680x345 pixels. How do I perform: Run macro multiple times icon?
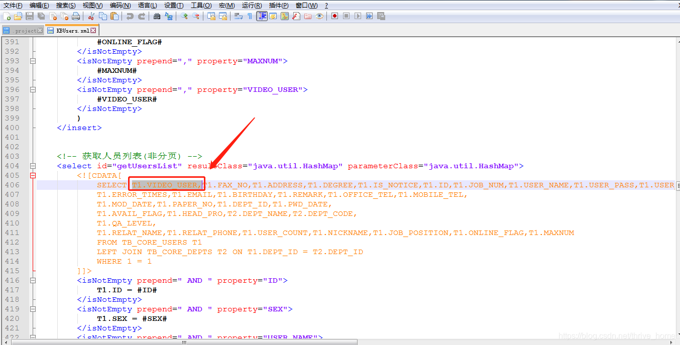(x=370, y=16)
